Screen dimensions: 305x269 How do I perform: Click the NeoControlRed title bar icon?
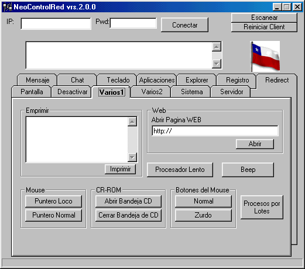pyautogui.click(x=8, y=7)
